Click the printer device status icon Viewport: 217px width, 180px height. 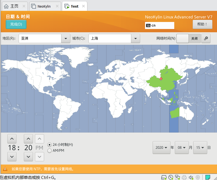184,177
